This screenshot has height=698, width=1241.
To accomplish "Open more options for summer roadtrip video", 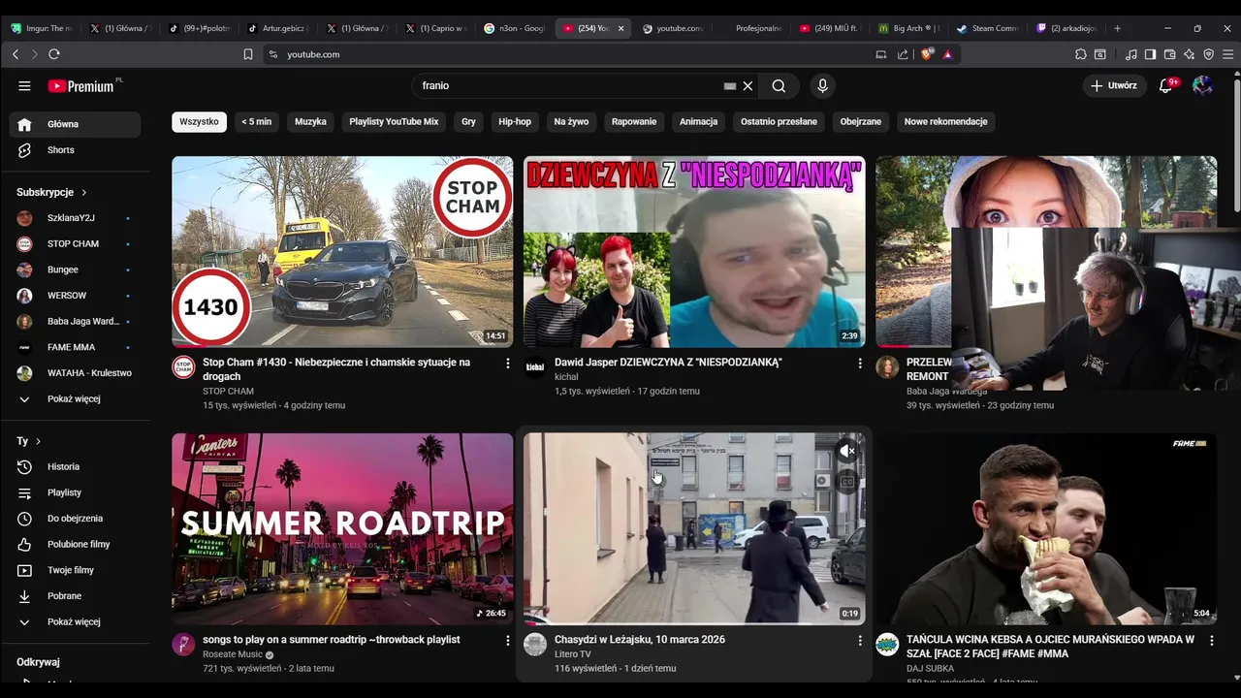I will tap(507, 640).
